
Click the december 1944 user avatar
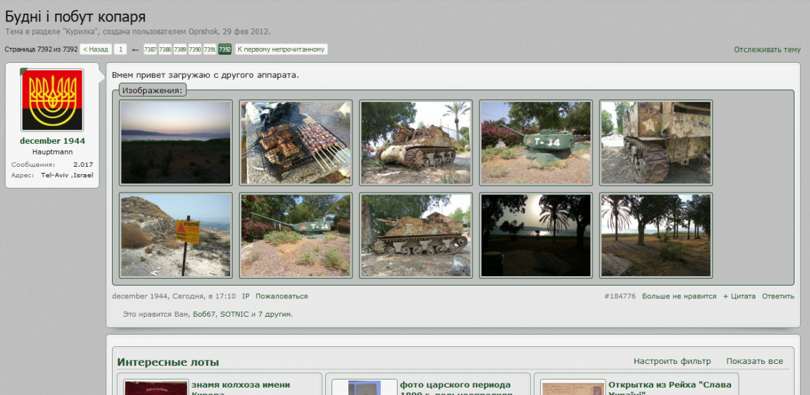tap(53, 100)
